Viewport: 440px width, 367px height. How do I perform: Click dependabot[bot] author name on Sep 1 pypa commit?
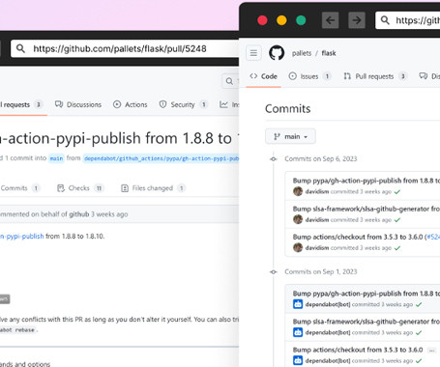(328, 304)
